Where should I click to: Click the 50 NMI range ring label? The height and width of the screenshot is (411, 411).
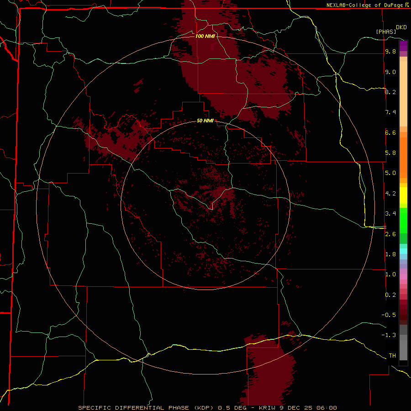205,121
